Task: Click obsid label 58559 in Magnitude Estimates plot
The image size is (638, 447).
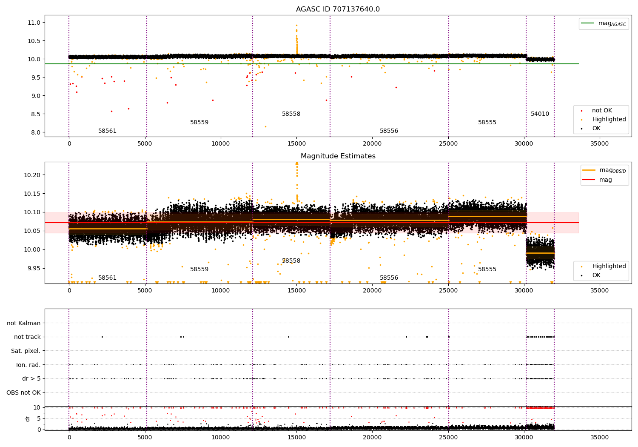Action: click(199, 269)
